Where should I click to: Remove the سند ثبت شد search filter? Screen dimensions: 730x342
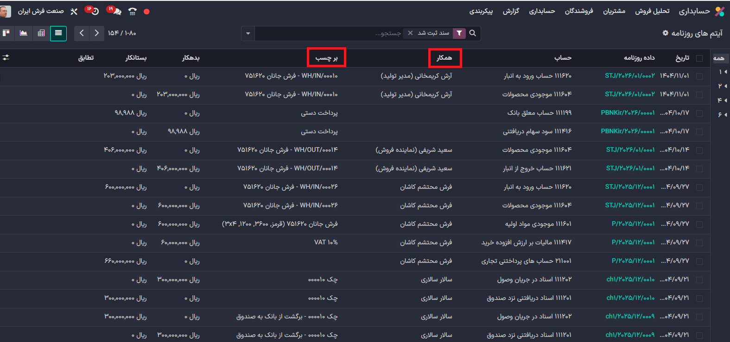click(410, 33)
